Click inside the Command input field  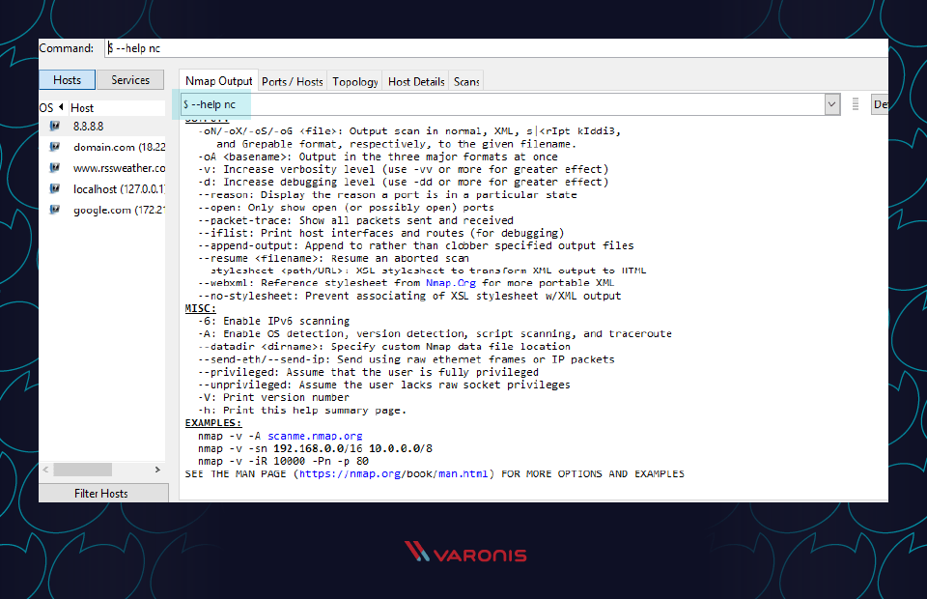[386, 46]
